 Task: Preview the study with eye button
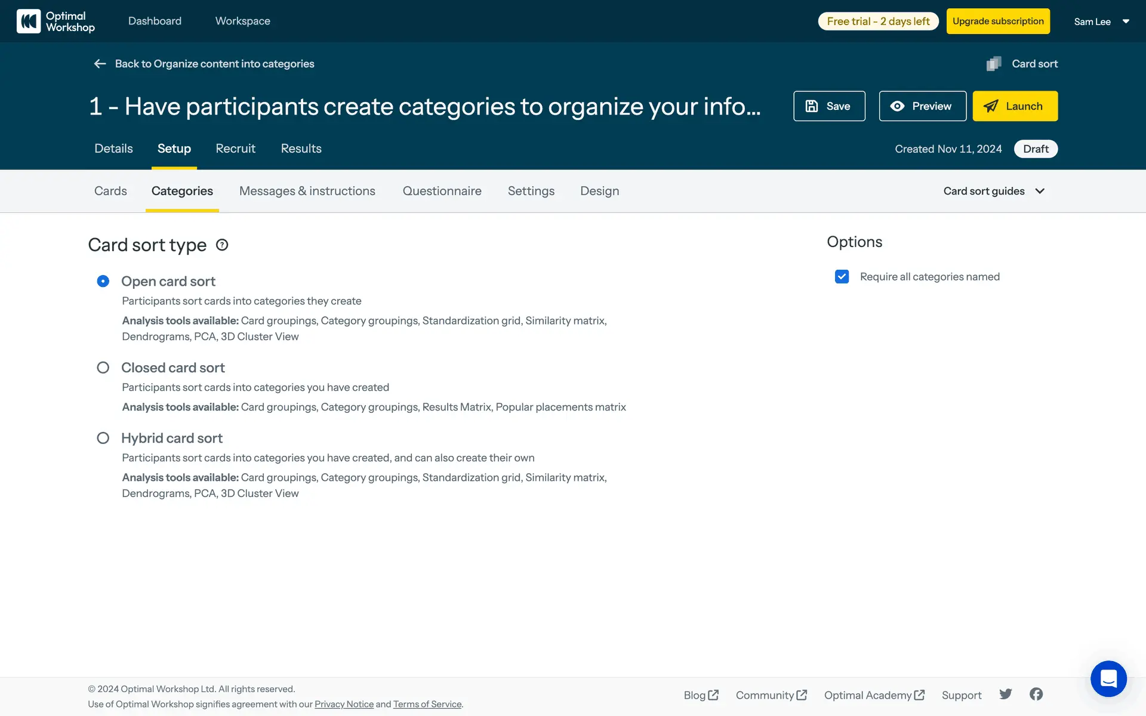tap(922, 106)
